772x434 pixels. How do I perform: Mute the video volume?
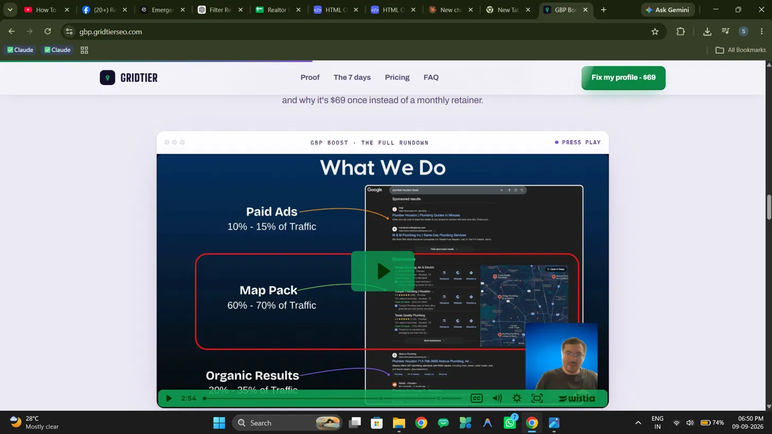[x=497, y=398]
